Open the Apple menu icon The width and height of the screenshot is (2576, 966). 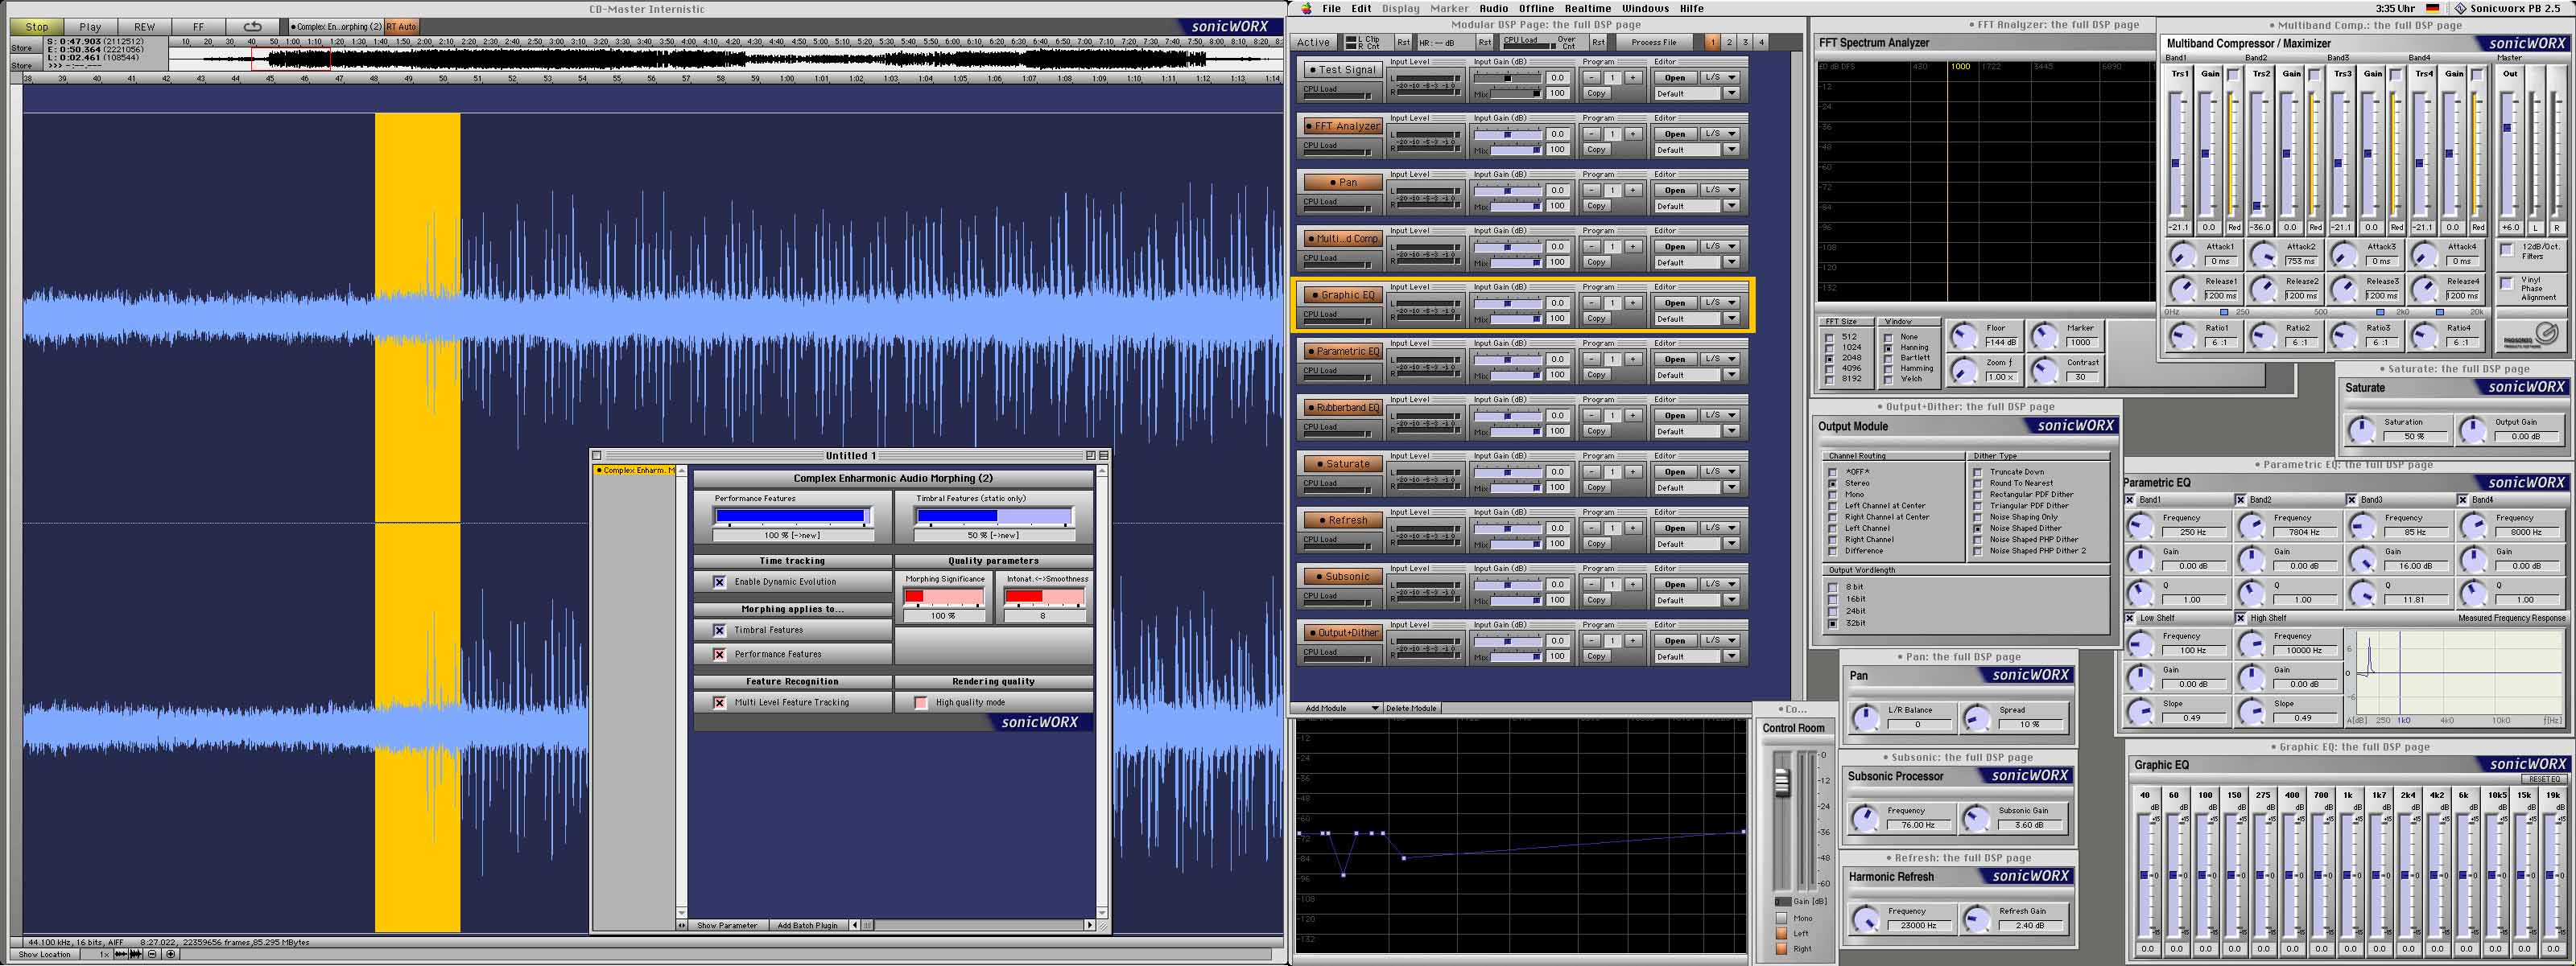pos(1306,8)
